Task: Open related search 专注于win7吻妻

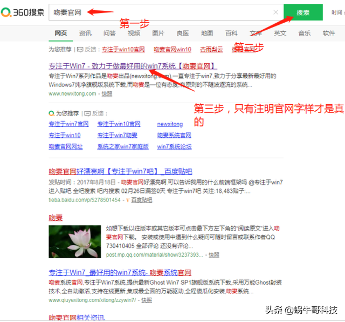Action: pyautogui.click(x=118, y=135)
